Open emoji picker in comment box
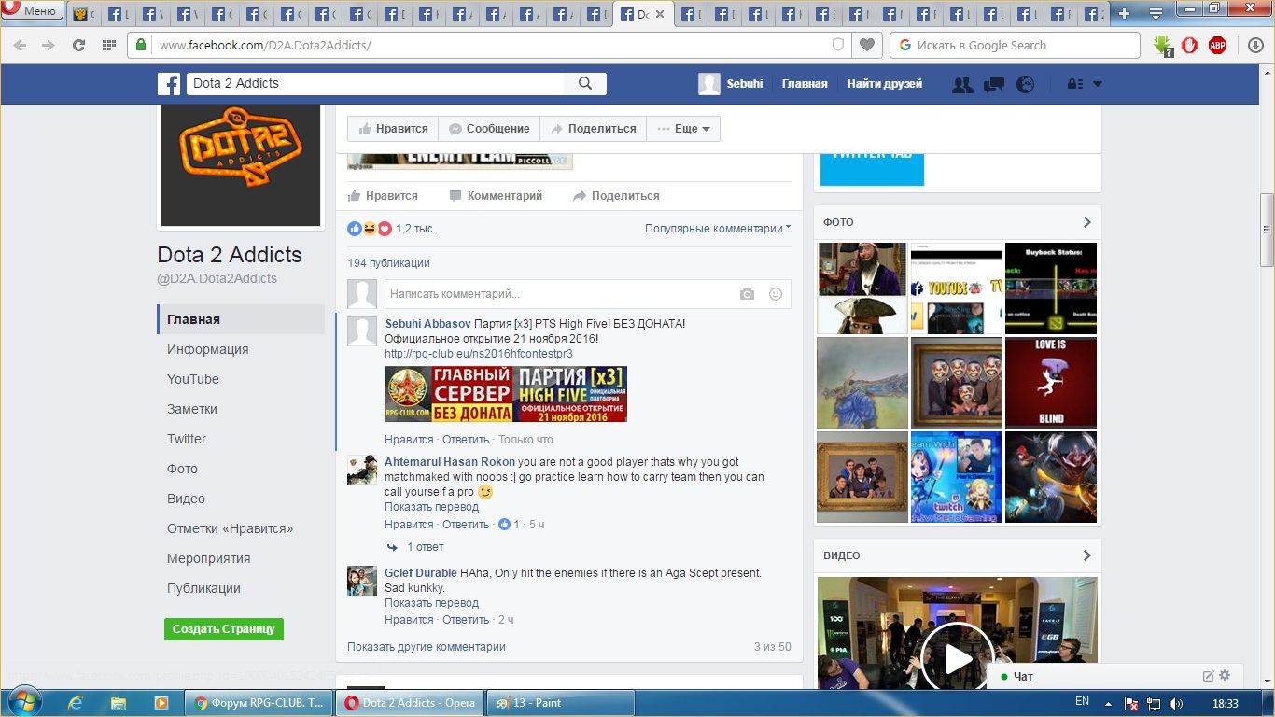 pyautogui.click(x=775, y=294)
